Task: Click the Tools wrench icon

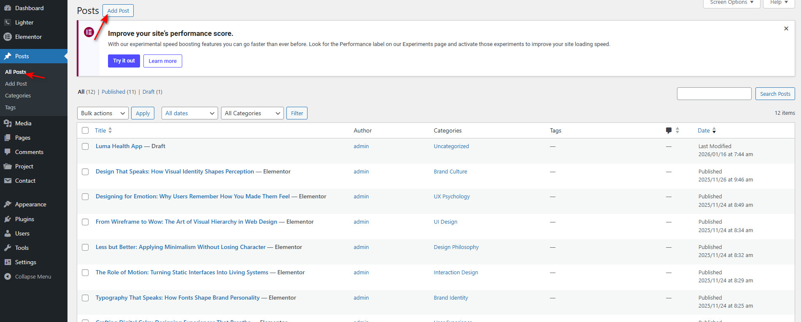Action: click(x=8, y=248)
